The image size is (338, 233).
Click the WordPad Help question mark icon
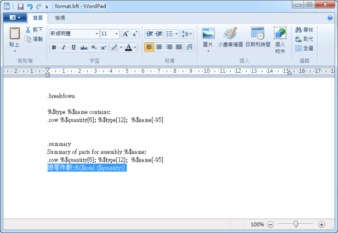[x=330, y=18]
